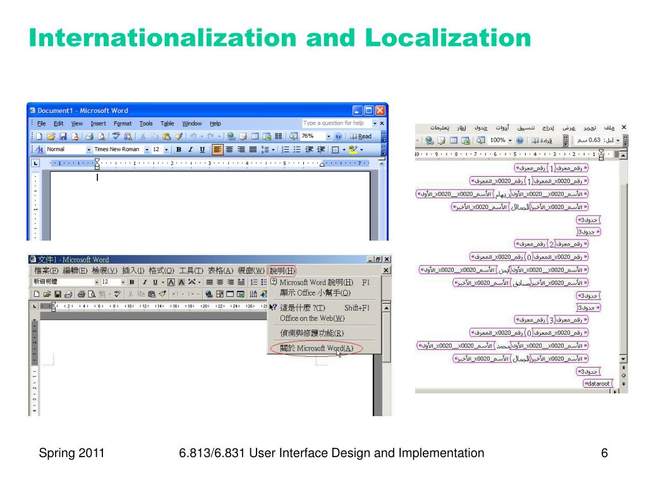The image size is (647, 485).
Task: Open the Table menu in English Word
Action: click(167, 123)
